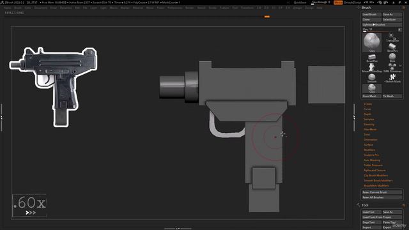Select the BevelFlat brush
This screenshot has width=409, height=230.
pos(372,58)
